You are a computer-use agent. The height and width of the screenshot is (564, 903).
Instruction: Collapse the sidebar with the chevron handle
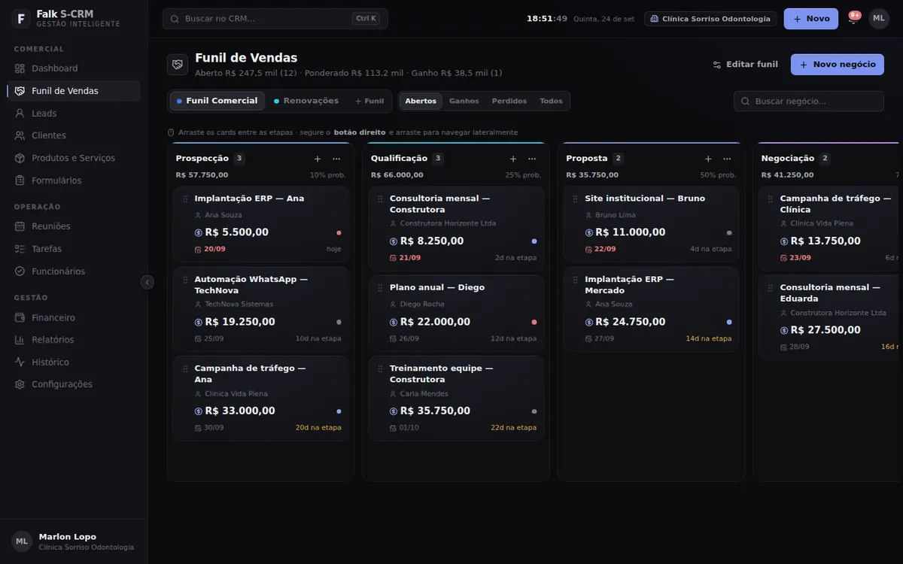tap(147, 282)
